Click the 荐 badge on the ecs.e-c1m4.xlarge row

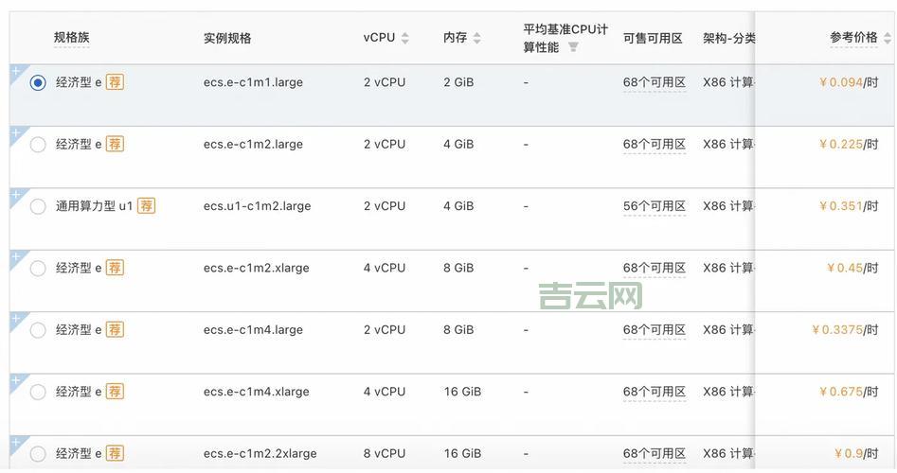115,392
